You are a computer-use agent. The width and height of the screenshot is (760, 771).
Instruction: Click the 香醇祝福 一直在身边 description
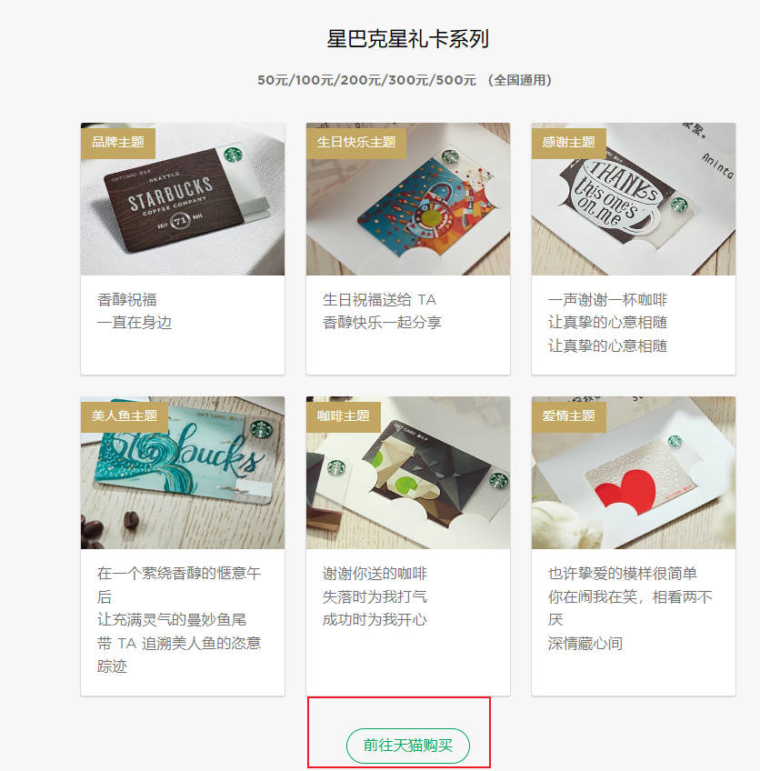pyautogui.click(x=135, y=311)
